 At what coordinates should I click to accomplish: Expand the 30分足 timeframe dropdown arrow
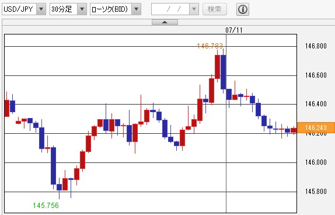coord(82,9)
